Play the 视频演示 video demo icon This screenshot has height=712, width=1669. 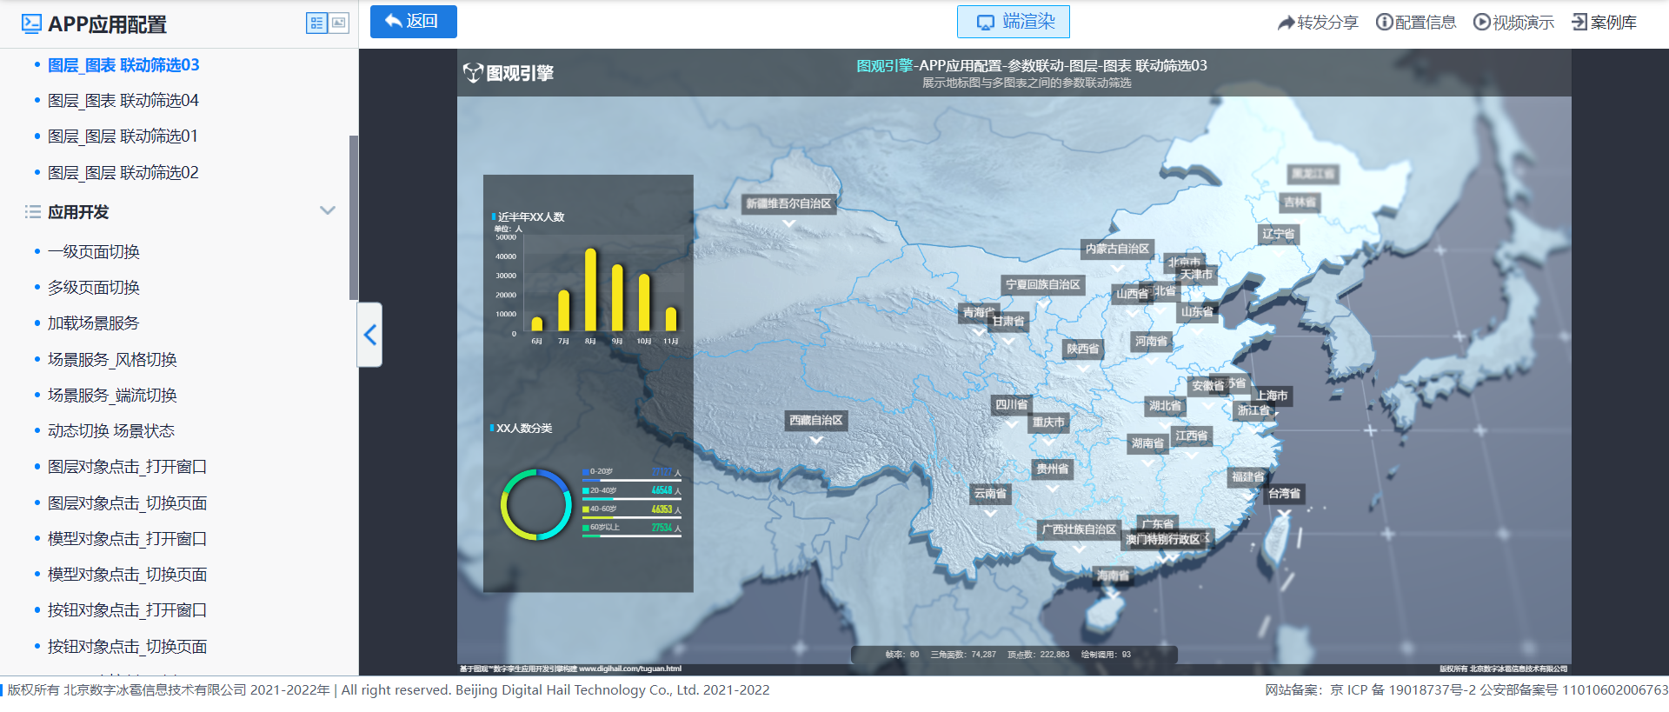point(1481,23)
